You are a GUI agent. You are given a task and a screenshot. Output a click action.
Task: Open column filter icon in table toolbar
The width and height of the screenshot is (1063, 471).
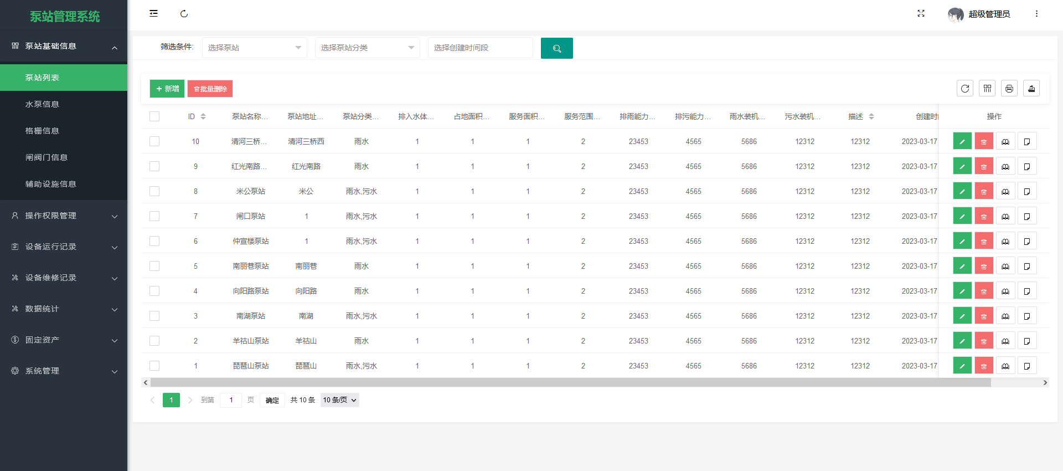987,89
